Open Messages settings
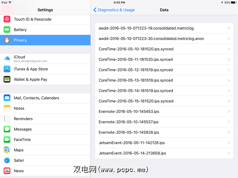 (45, 129)
